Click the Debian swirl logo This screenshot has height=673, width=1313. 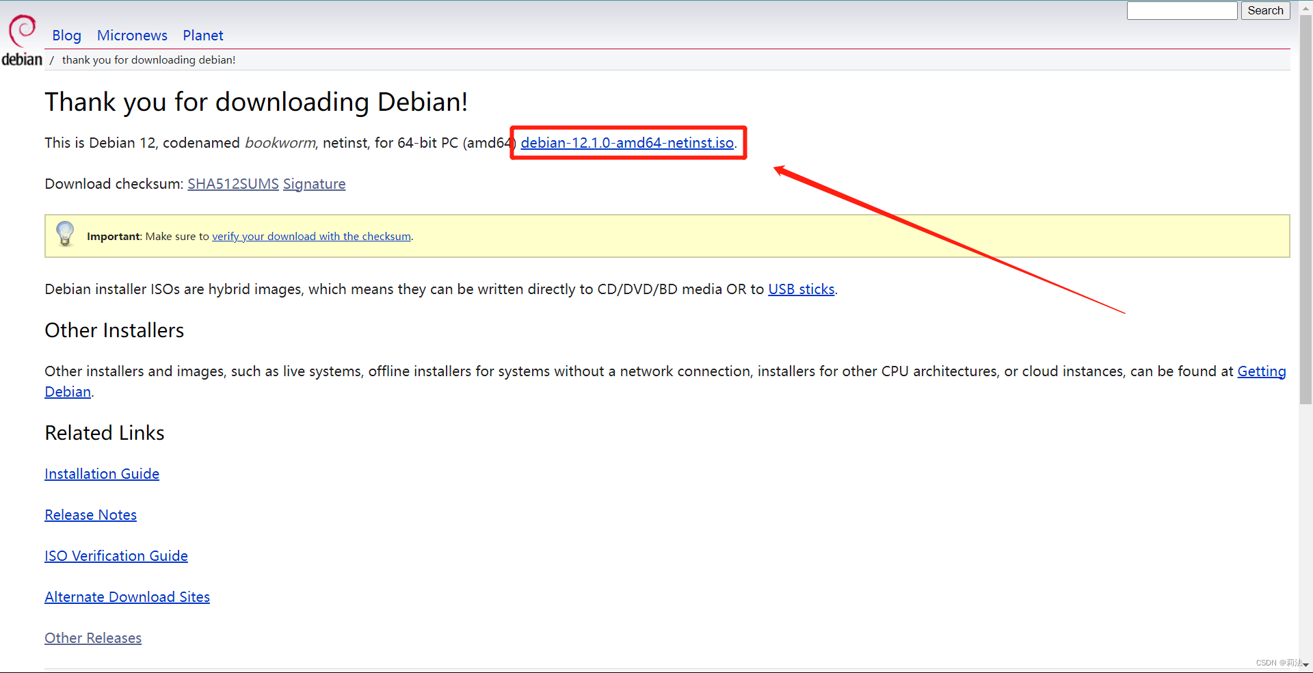point(22,40)
